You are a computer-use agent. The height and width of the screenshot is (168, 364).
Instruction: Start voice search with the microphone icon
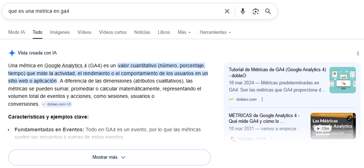coord(243,11)
